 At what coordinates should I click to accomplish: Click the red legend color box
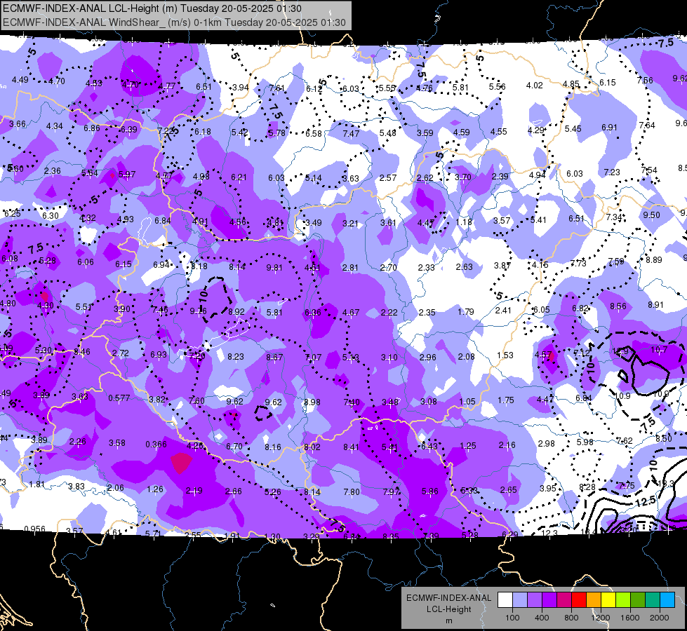tap(579, 599)
